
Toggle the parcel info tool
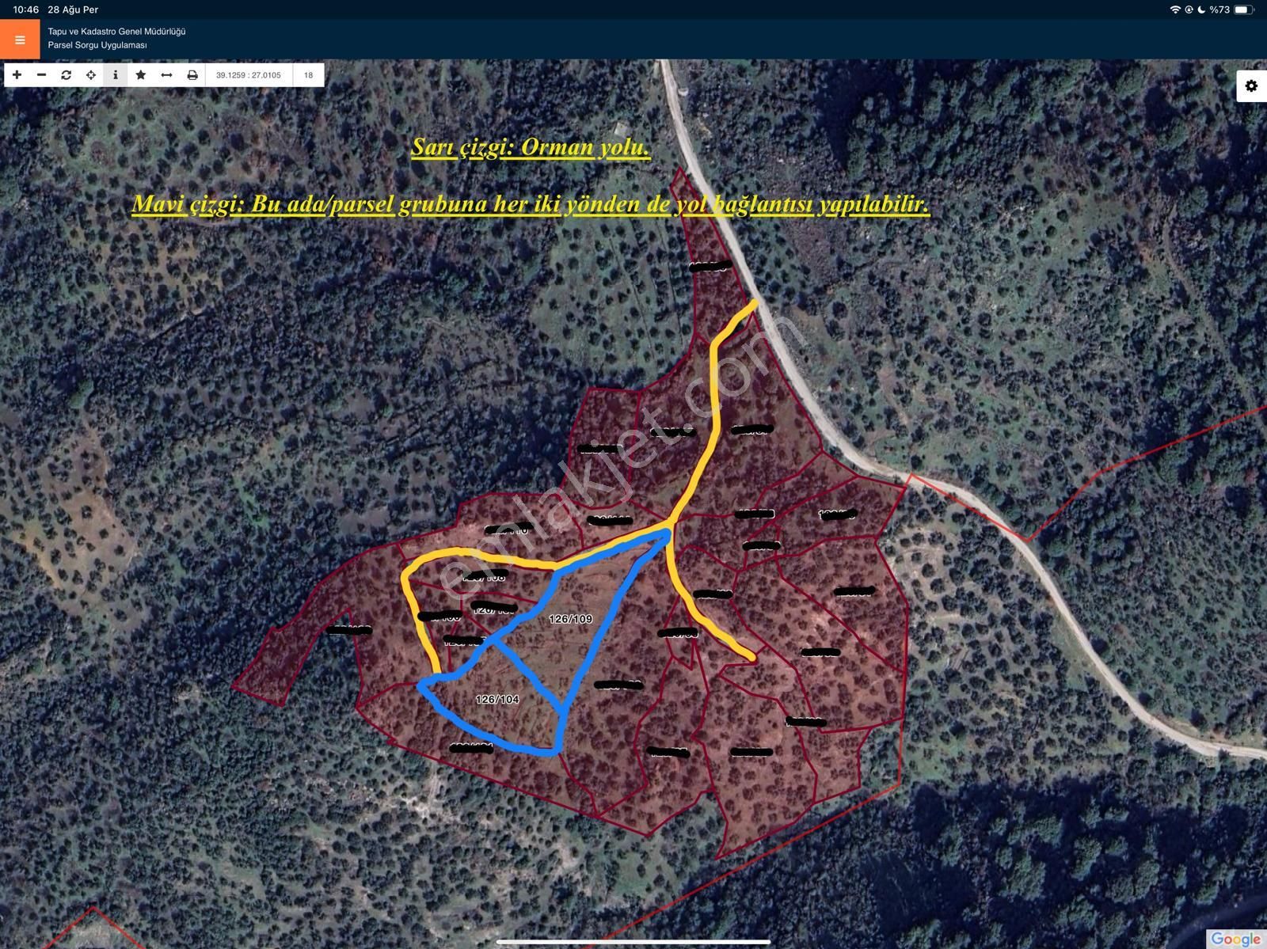(116, 75)
